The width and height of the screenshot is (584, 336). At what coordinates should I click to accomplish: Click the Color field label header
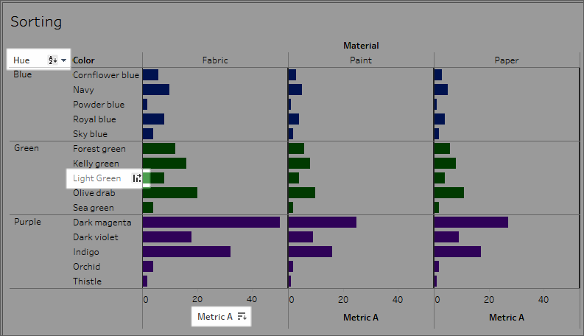[x=84, y=60]
